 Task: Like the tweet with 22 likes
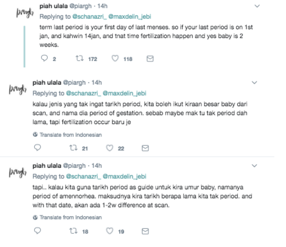[110, 148]
